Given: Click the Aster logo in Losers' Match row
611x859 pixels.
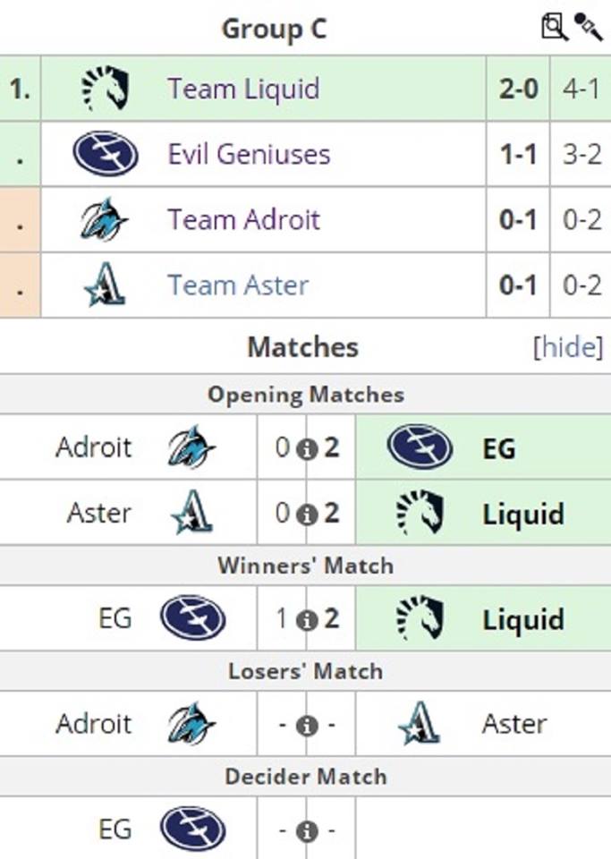Looking at the screenshot, I should 419,724.
